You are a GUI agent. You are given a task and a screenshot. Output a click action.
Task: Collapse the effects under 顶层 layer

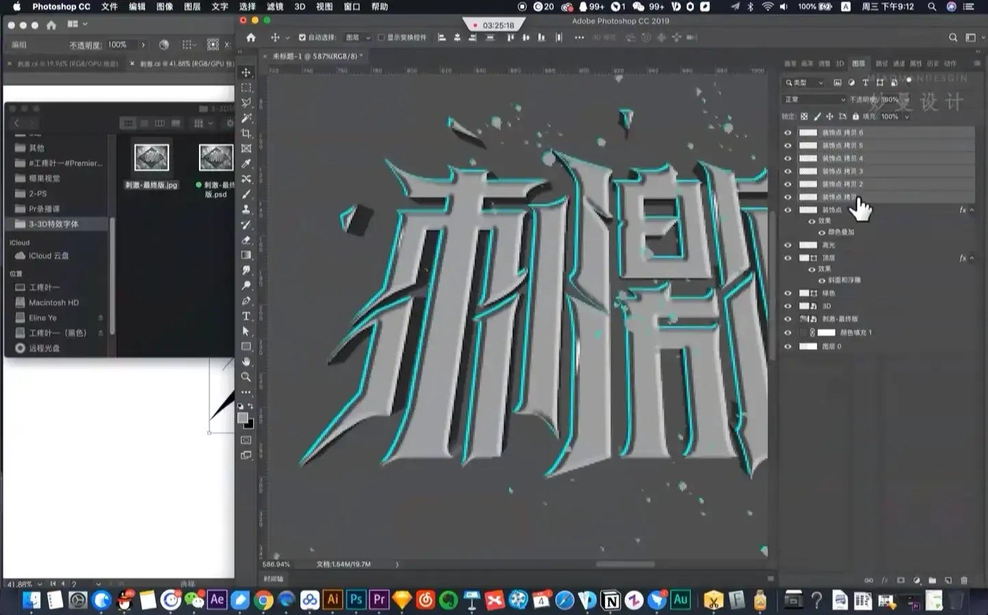click(972, 258)
